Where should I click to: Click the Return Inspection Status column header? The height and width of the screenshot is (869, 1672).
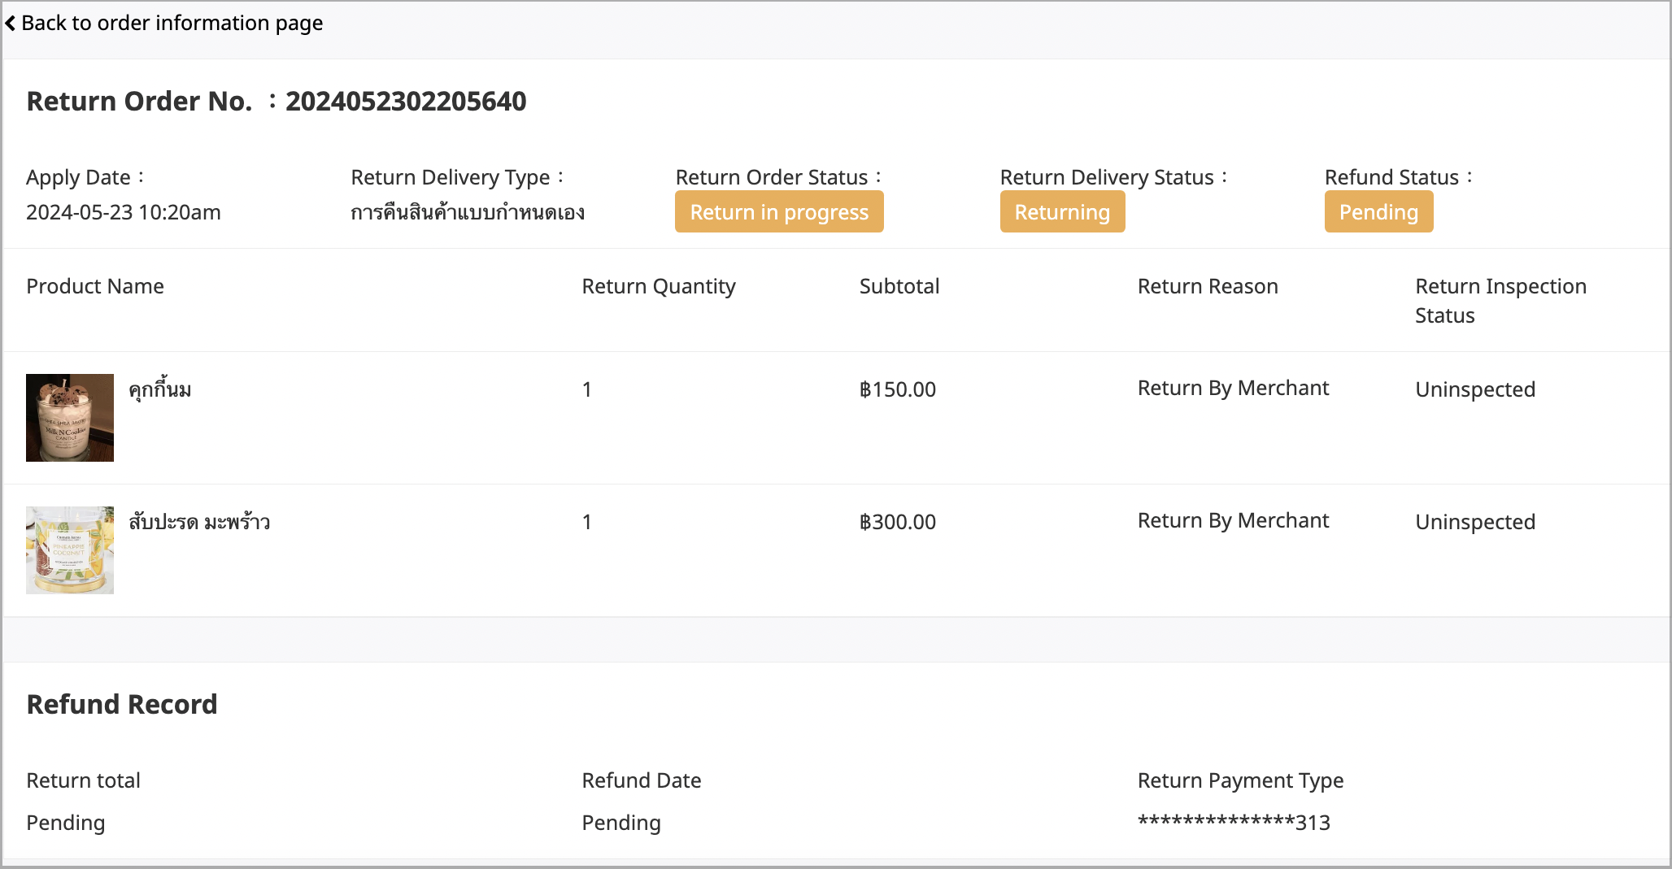1500,301
